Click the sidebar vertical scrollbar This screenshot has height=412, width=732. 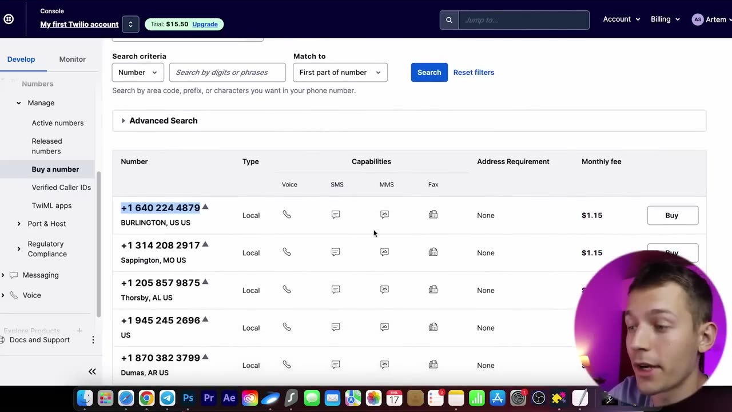(99, 243)
